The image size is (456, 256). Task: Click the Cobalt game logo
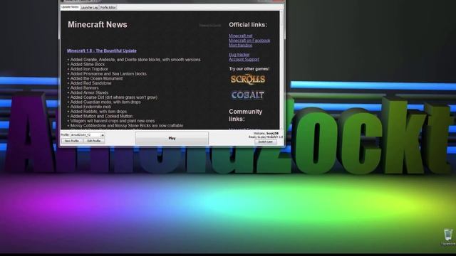(247, 95)
